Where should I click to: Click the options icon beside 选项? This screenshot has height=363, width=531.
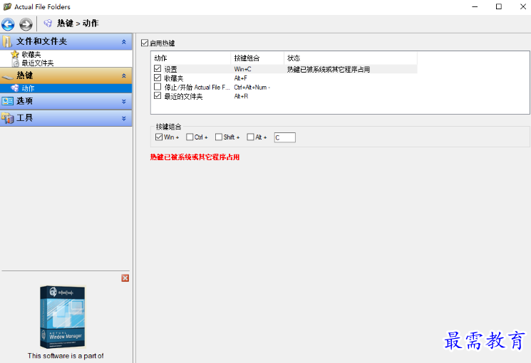(7, 101)
